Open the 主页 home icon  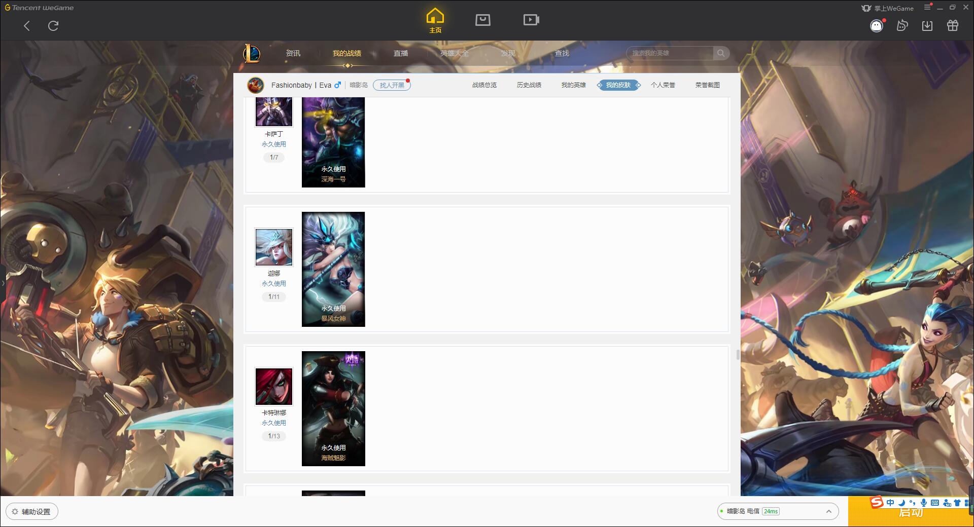[435, 21]
